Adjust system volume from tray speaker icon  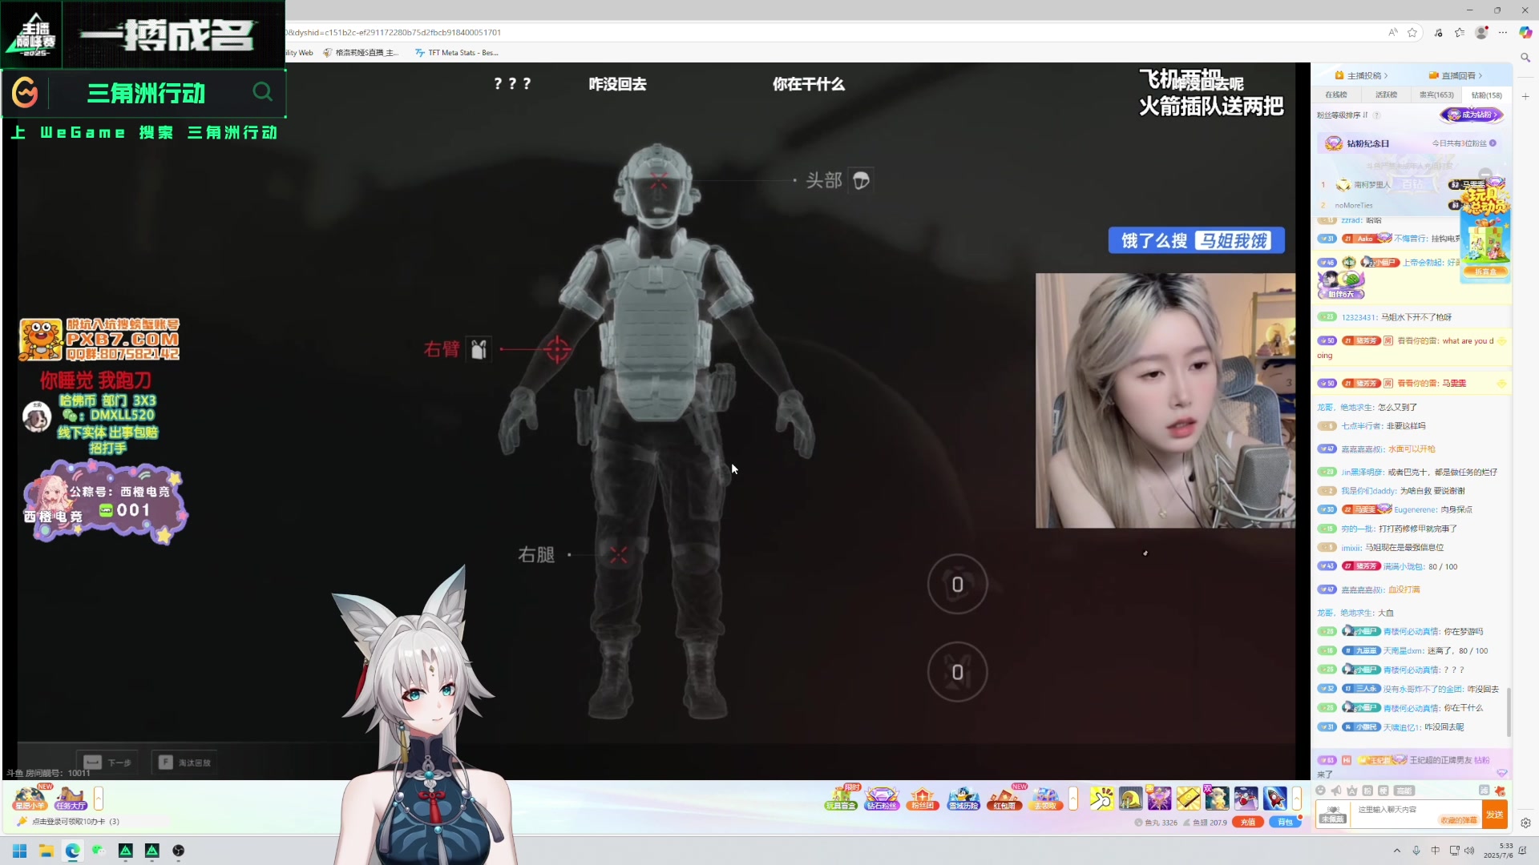(x=1469, y=851)
